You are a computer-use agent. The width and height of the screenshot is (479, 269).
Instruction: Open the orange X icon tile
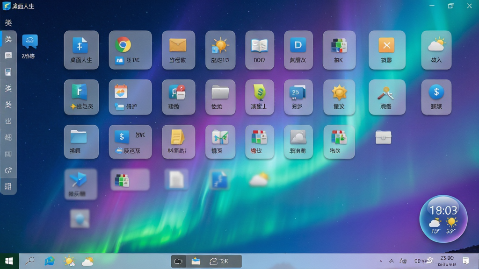click(x=387, y=50)
